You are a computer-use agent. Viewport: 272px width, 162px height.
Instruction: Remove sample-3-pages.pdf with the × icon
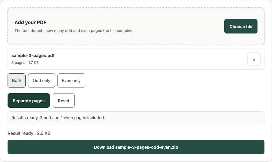pos(254,59)
